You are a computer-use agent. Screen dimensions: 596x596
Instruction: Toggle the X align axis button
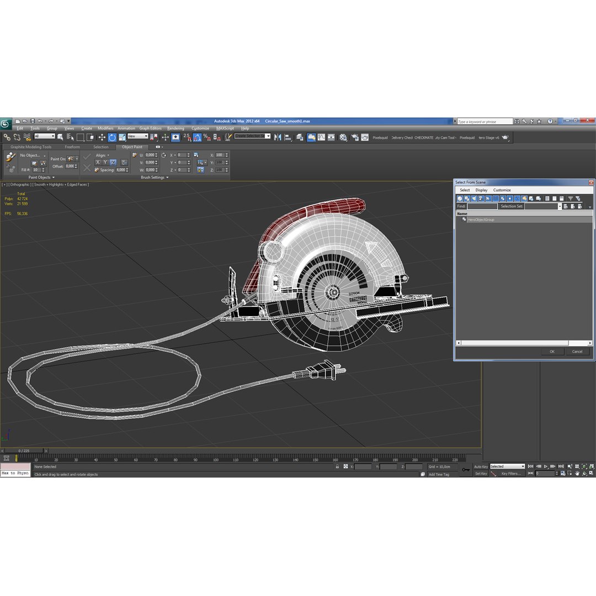point(98,162)
